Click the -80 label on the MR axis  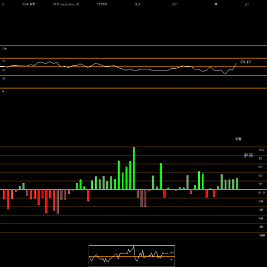[261, 227]
